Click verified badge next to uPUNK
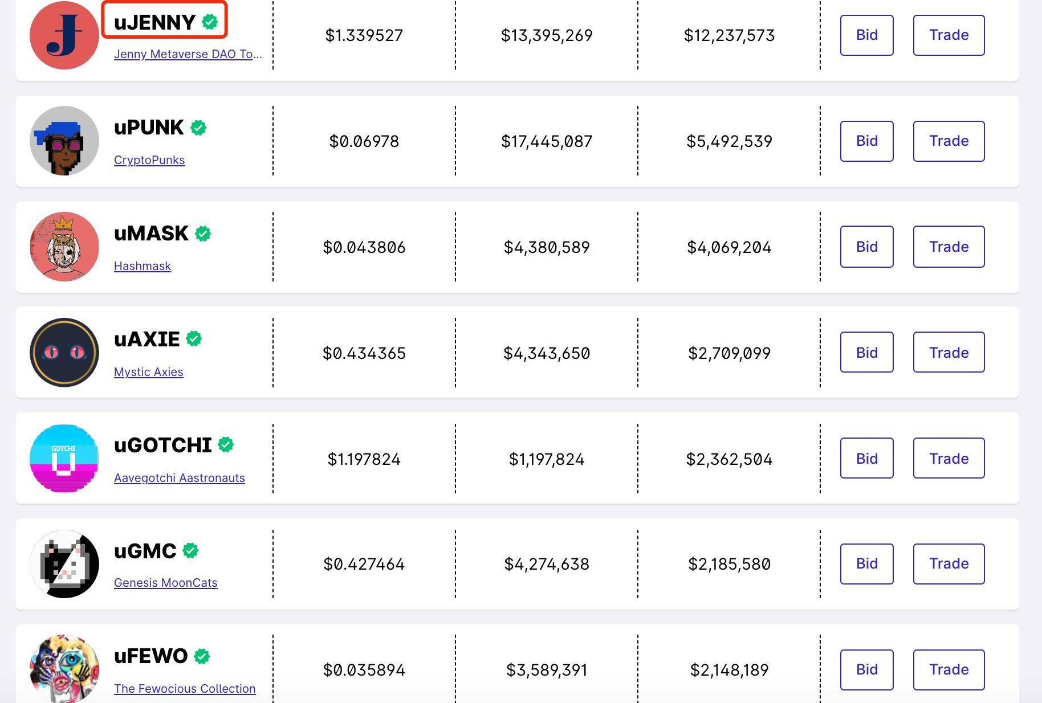 198,128
